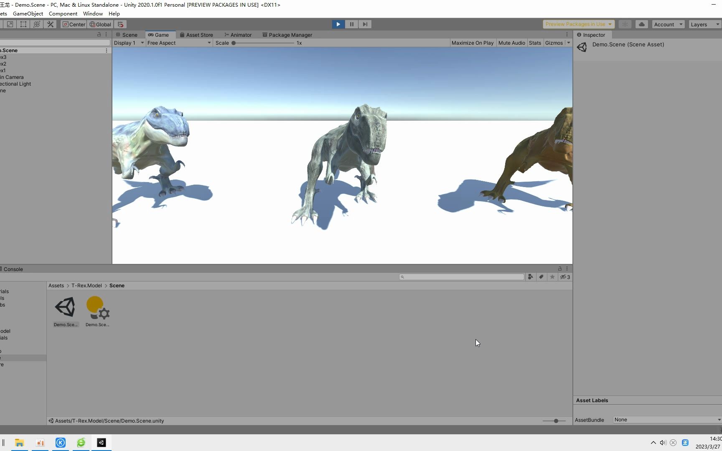
Task: Toggle Gizmos in Game view
Action: click(554, 43)
